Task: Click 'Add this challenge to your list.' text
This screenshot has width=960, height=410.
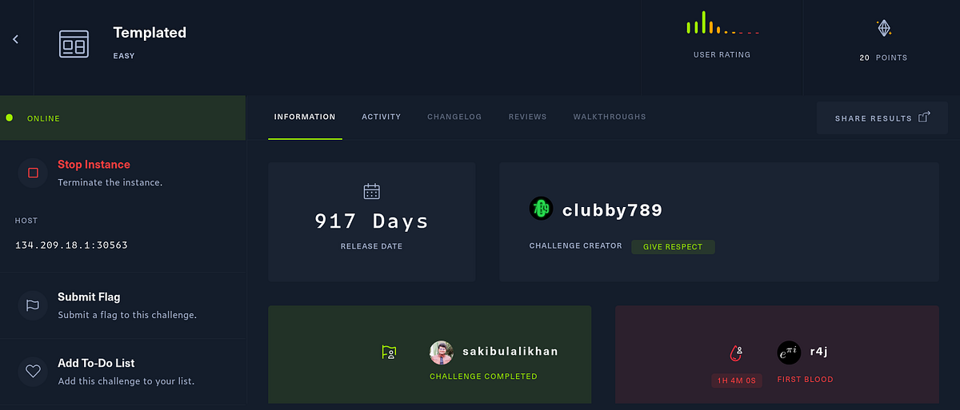Action: pos(126,381)
